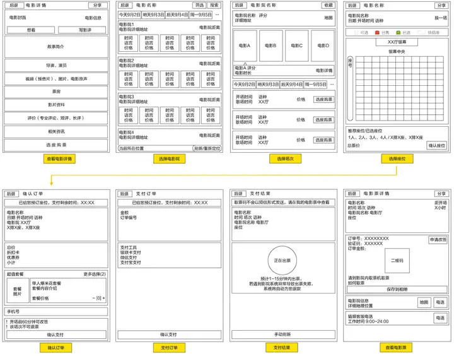This screenshot has height=356, width=454.
Task: Select the 电影C poster
Action: [297, 45]
